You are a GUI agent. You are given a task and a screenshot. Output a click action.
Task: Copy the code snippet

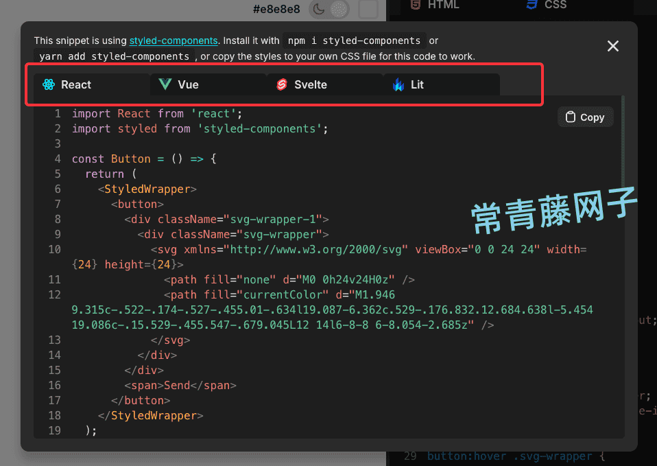pyautogui.click(x=586, y=117)
